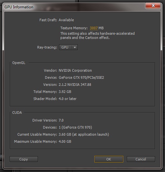165x172 pixels.
Task: Click the 'CUDA' group heading
Action: (x=17, y=113)
